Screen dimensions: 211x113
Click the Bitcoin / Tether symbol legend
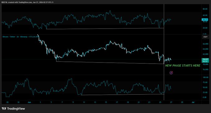tap(21, 37)
